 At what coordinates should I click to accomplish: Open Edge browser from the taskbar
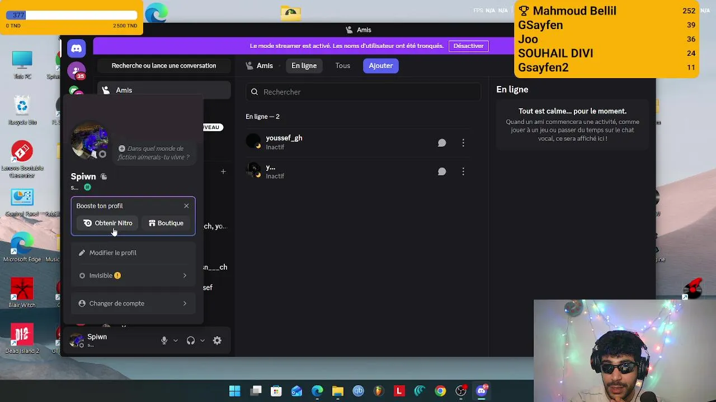(317, 391)
